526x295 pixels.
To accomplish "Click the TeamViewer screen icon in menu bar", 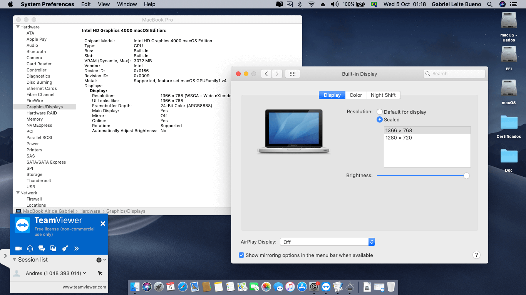I will tap(280, 4).
